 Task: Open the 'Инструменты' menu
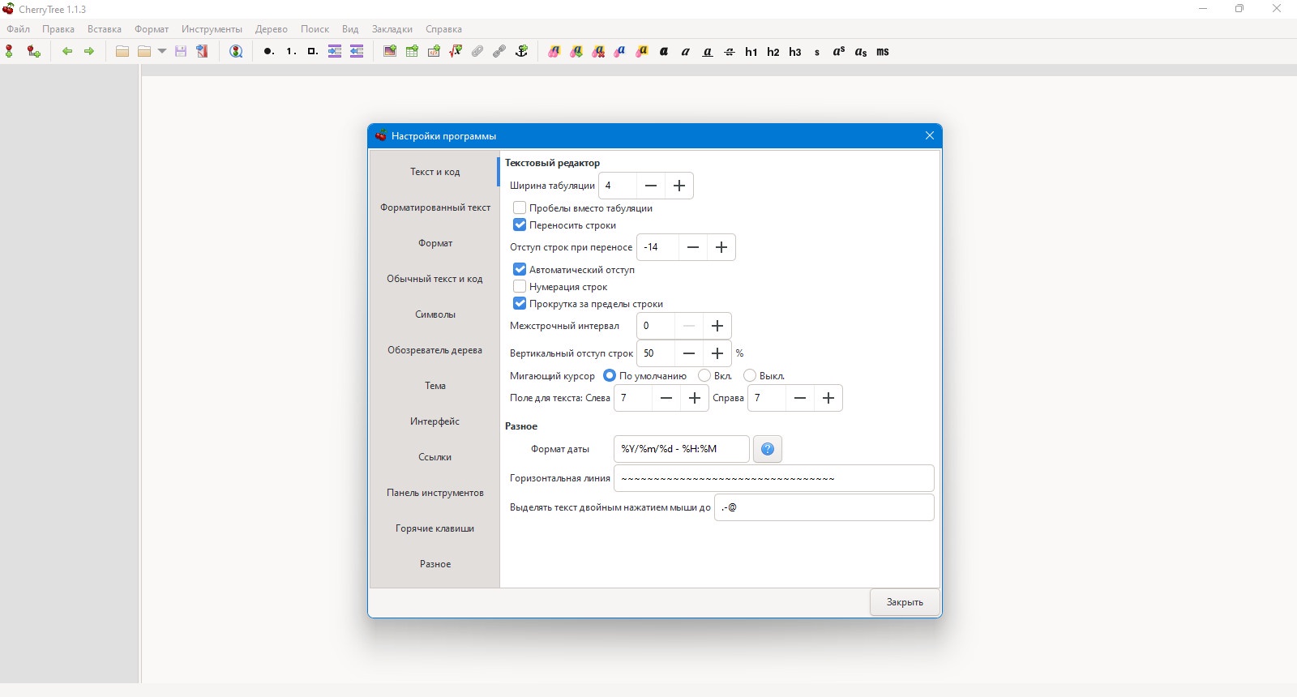212,29
